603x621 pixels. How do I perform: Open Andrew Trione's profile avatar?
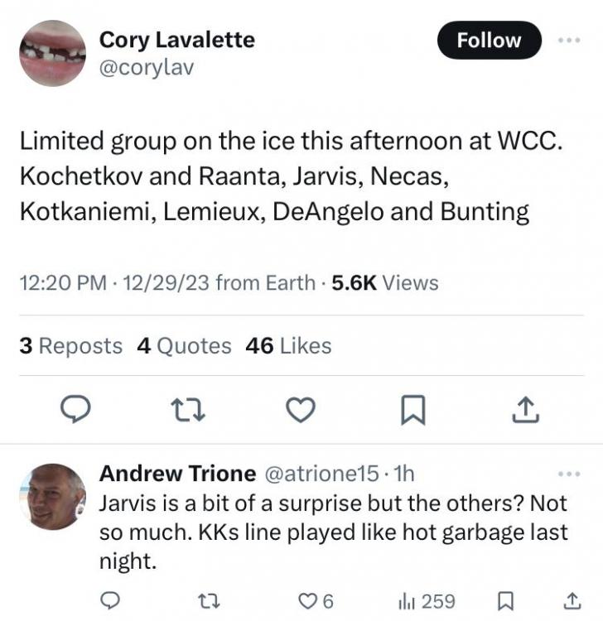click(52, 497)
